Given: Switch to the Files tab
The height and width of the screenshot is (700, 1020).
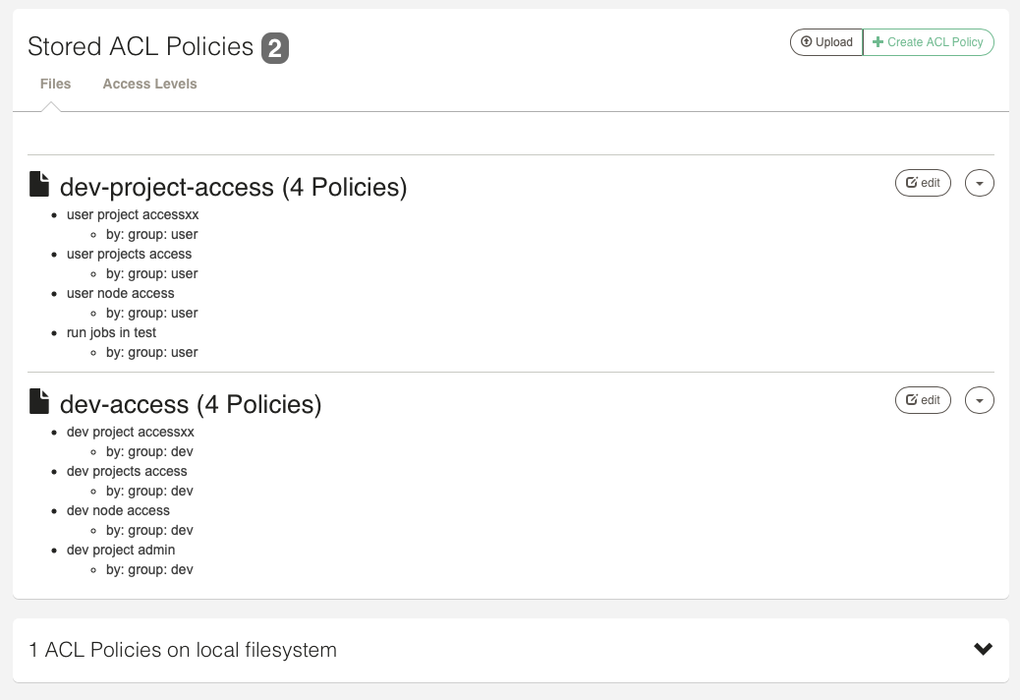Looking at the screenshot, I should tap(55, 84).
